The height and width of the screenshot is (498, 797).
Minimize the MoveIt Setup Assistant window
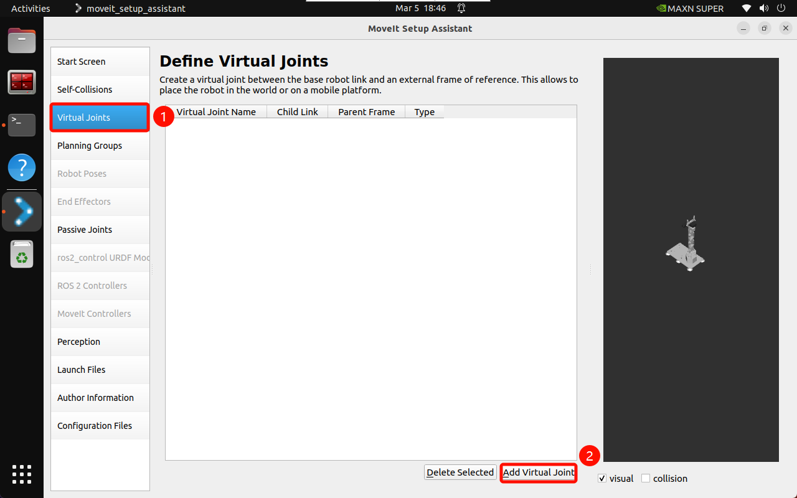click(743, 29)
